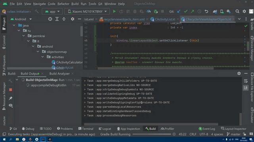Open the Problems tool window

(x=65, y=129)
